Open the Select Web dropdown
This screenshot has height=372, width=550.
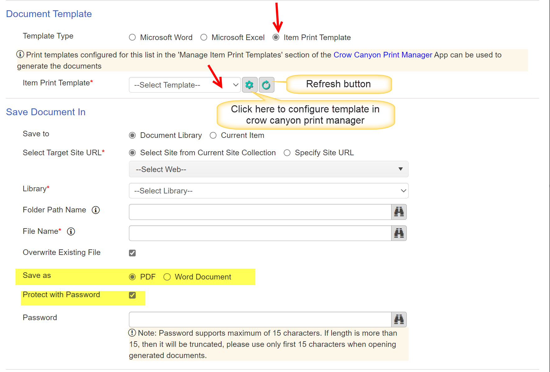tap(269, 169)
